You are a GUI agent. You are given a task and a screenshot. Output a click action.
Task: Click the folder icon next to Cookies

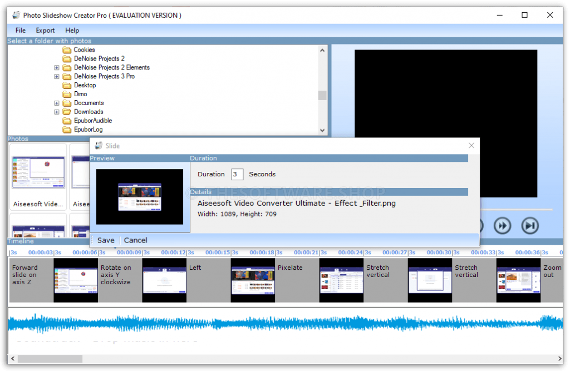[66, 50]
